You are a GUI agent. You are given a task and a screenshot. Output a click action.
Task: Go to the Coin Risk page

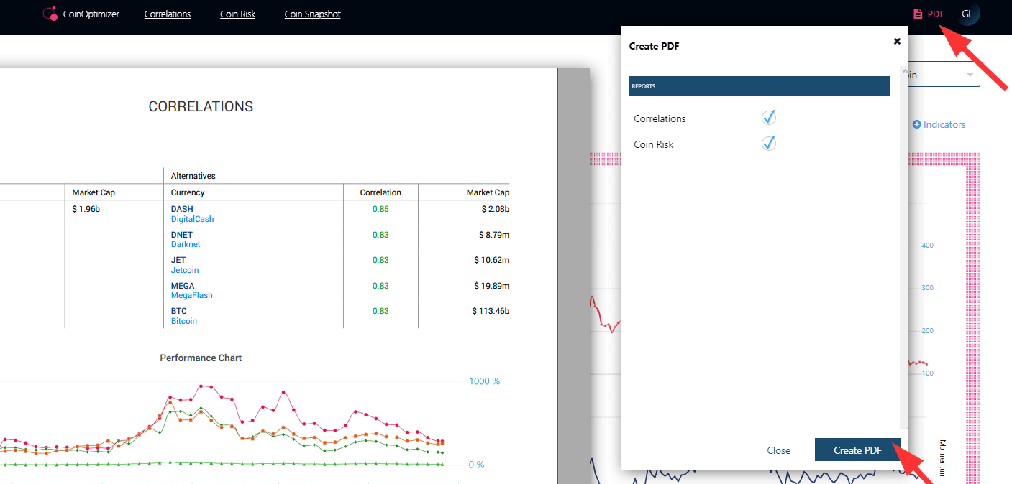coord(237,14)
